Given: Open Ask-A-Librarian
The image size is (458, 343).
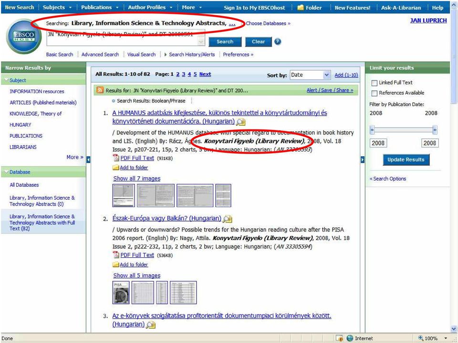Looking at the screenshot, I should tap(401, 8).
